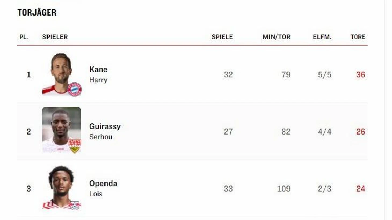The width and height of the screenshot is (392, 220).
Task: Click Kane's 5/5 penalty statistic
Action: click(325, 75)
